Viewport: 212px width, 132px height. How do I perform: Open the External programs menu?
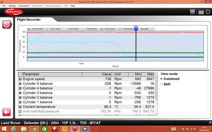tap(53, 6)
